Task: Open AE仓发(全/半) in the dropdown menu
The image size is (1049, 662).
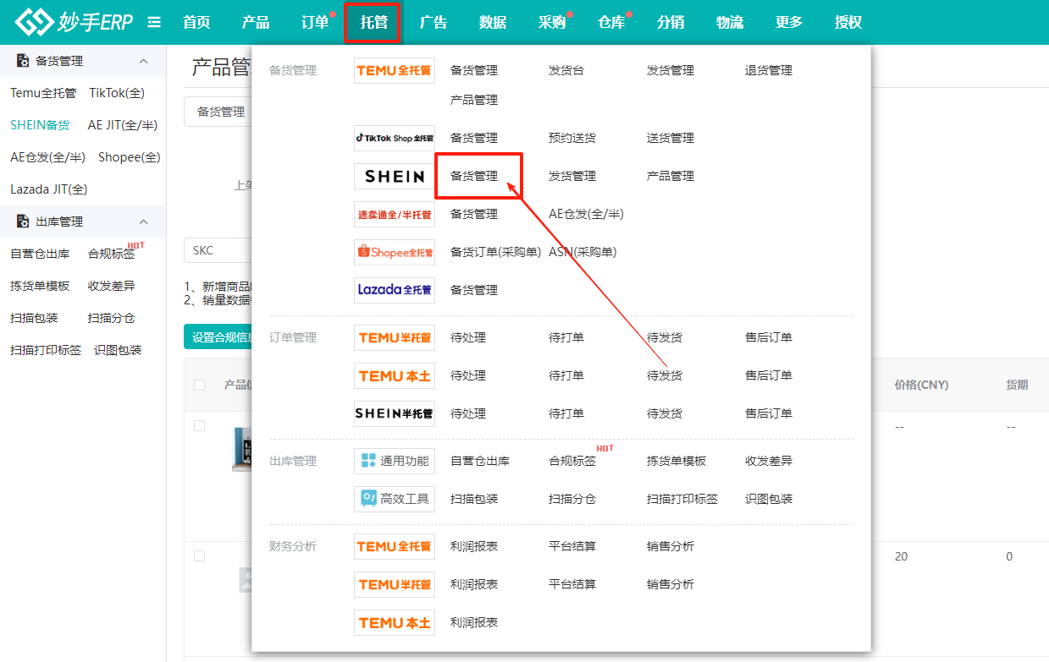Action: (586, 214)
